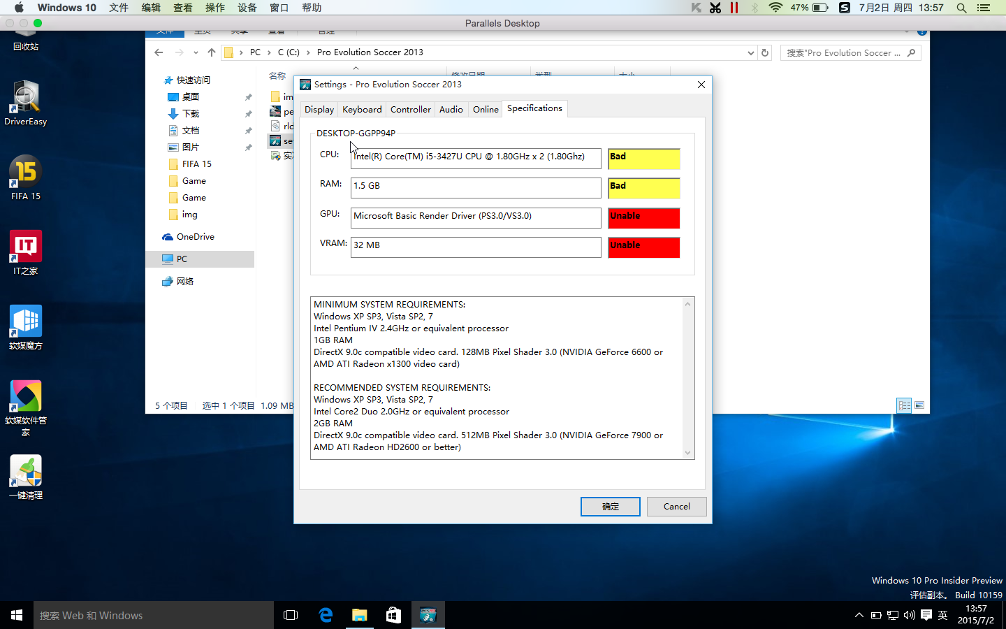The width and height of the screenshot is (1006, 629).
Task: Click the red Unable rating for GPU
Action: (x=643, y=218)
